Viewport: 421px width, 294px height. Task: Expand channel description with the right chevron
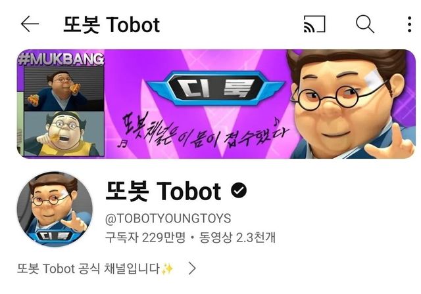coord(192,268)
